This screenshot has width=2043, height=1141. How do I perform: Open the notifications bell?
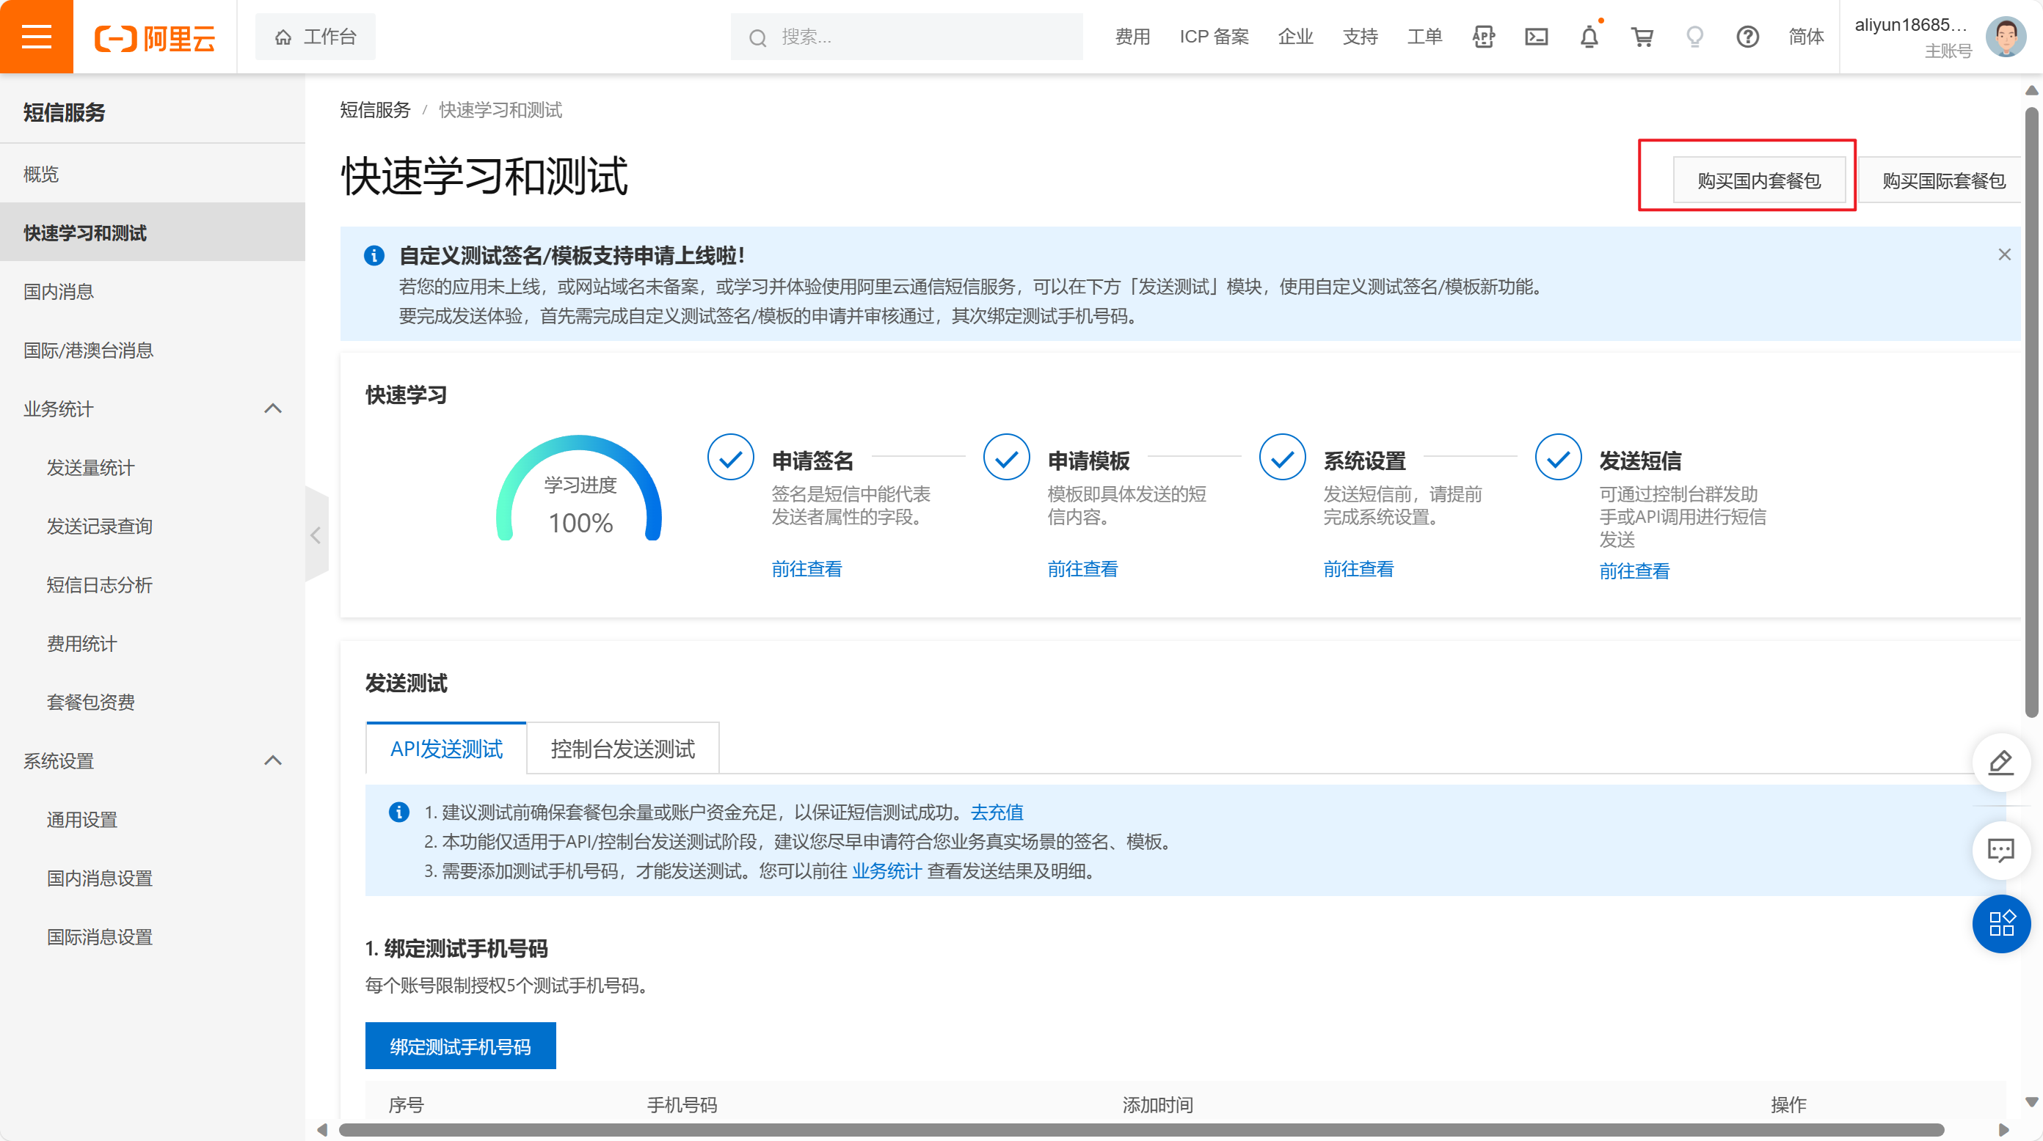pos(1589,37)
